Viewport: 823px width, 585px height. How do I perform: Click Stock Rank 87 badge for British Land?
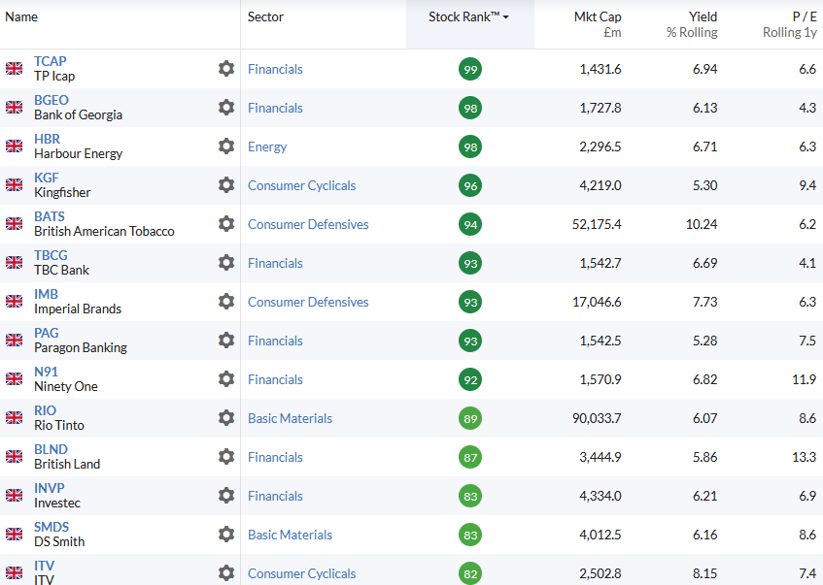click(x=470, y=457)
